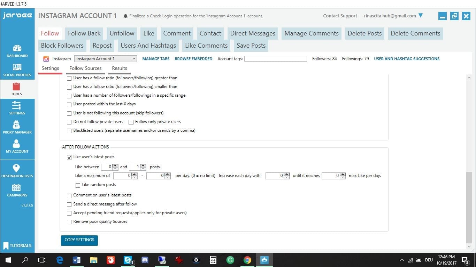
Task: Click the Jarvee taskbar icon
Action: click(264, 260)
